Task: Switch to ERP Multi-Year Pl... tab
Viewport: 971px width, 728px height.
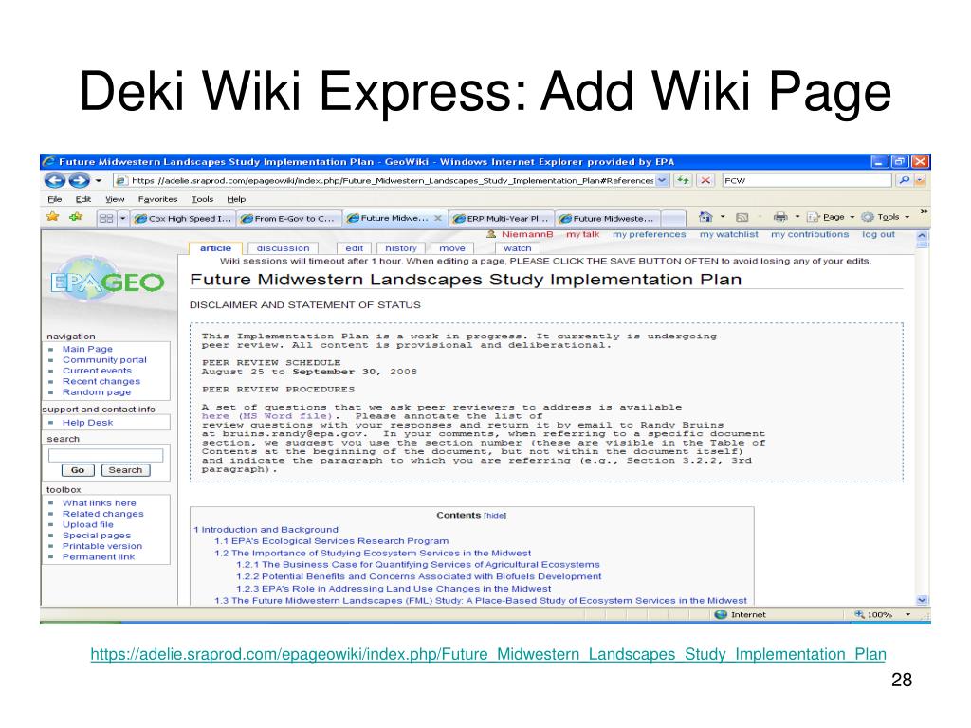Action: coord(501,219)
